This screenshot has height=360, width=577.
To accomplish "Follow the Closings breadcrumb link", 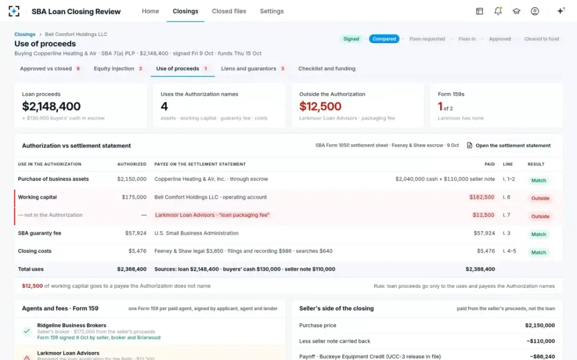I will 25,35.
